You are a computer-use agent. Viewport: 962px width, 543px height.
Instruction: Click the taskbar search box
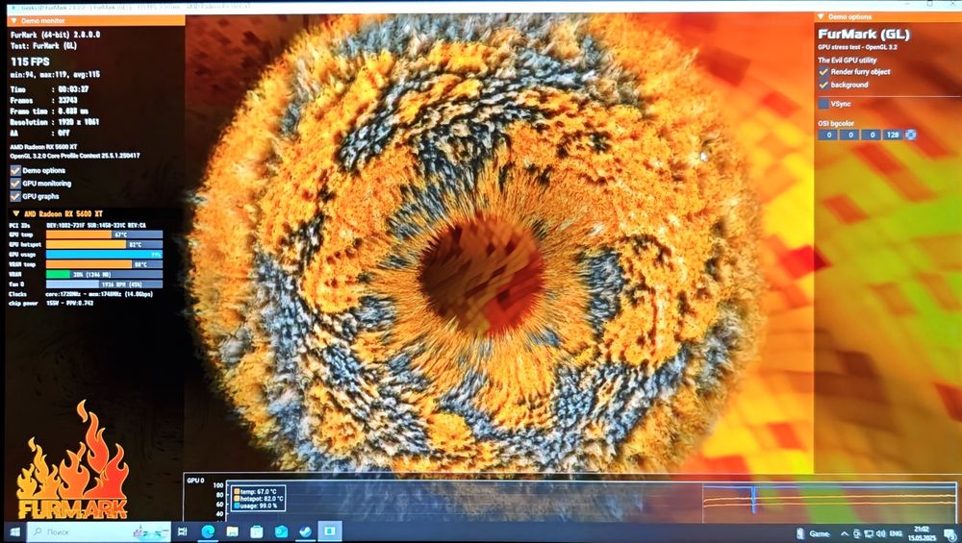(99, 531)
